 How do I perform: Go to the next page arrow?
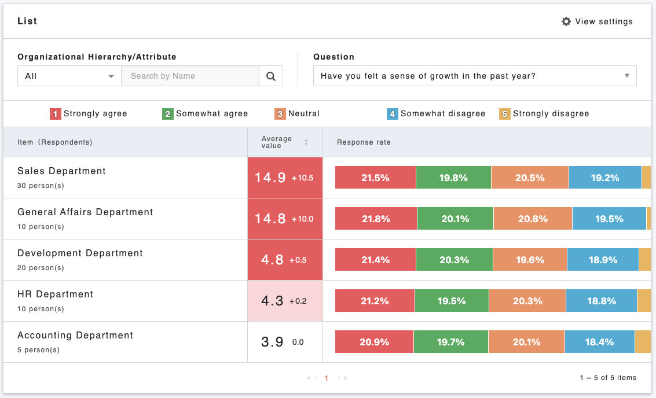339,378
